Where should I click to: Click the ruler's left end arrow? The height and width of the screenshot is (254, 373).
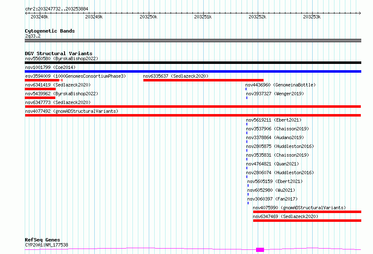coord(26,13)
